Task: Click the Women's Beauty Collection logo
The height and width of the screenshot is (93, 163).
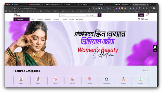Action: (x=18, y=15)
